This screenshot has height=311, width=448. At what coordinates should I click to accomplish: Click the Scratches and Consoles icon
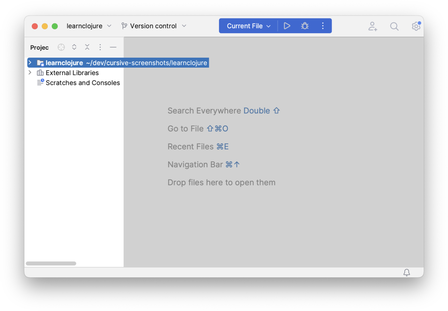pyautogui.click(x=40, y=82)
